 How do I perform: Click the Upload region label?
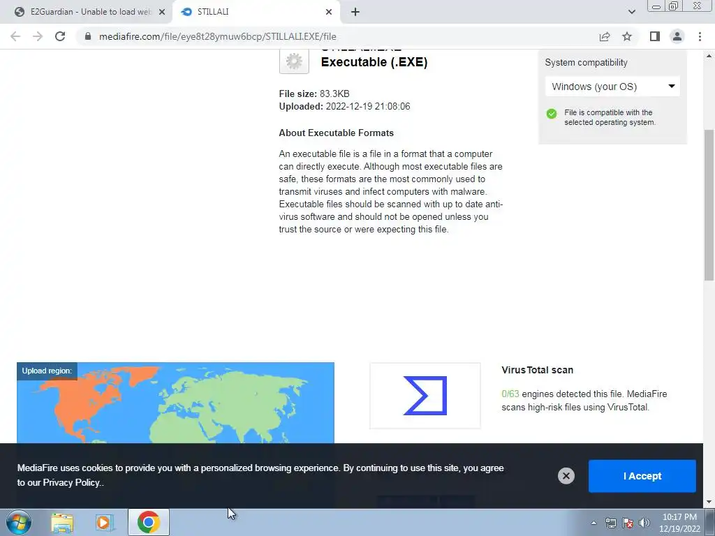pyautogui.click(x=47, y=371)
